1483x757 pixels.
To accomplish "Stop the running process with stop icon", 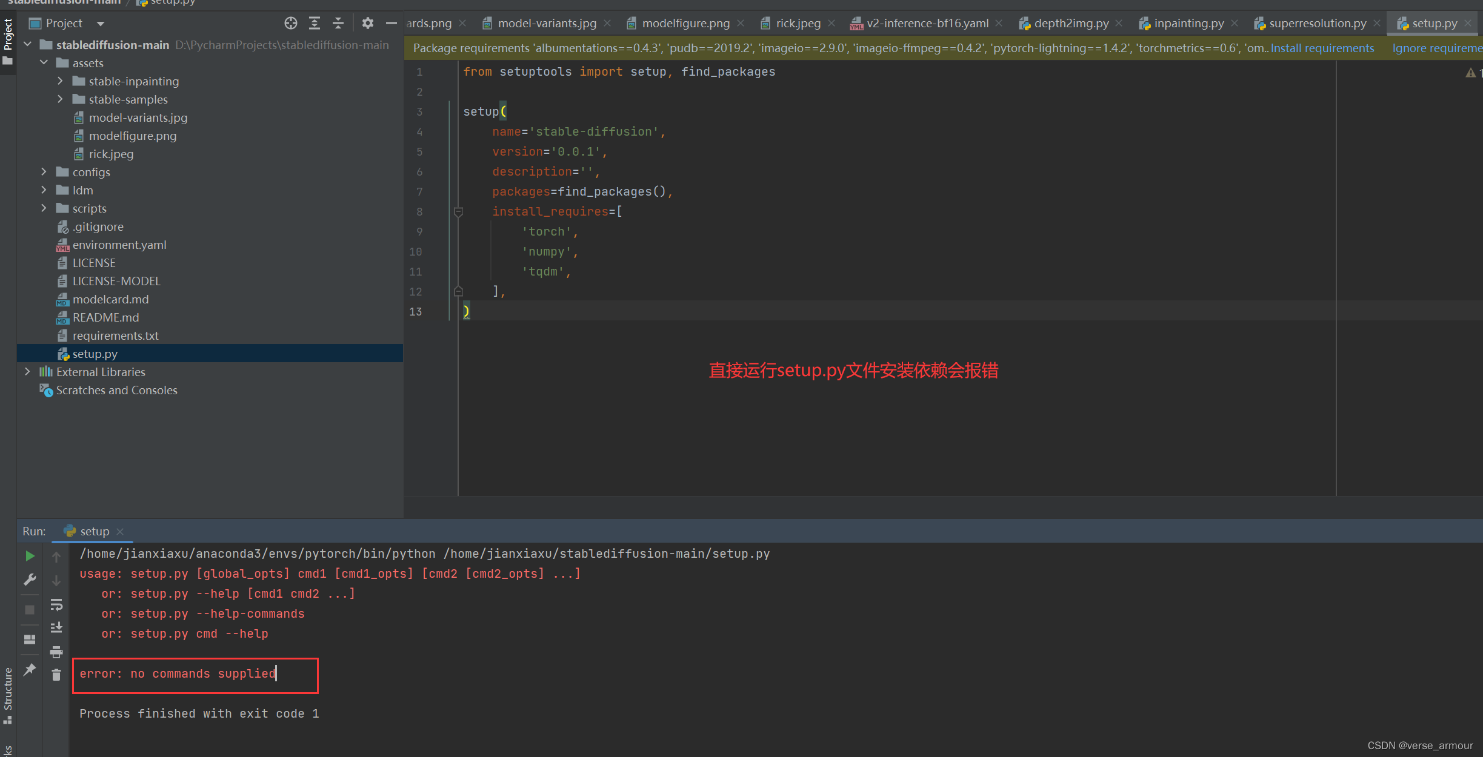I will (x=29, y=609).
